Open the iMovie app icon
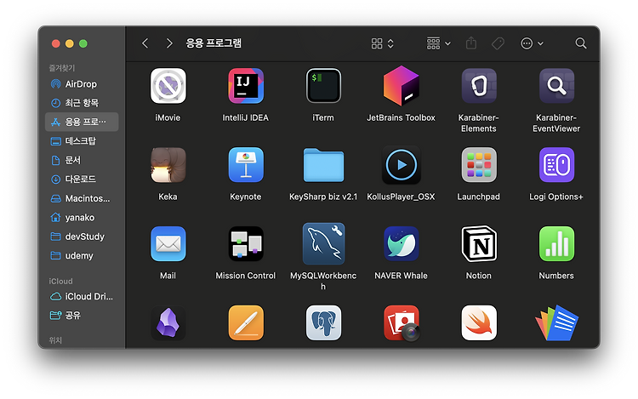Screen dimensions: 638x399 point(168,86)
